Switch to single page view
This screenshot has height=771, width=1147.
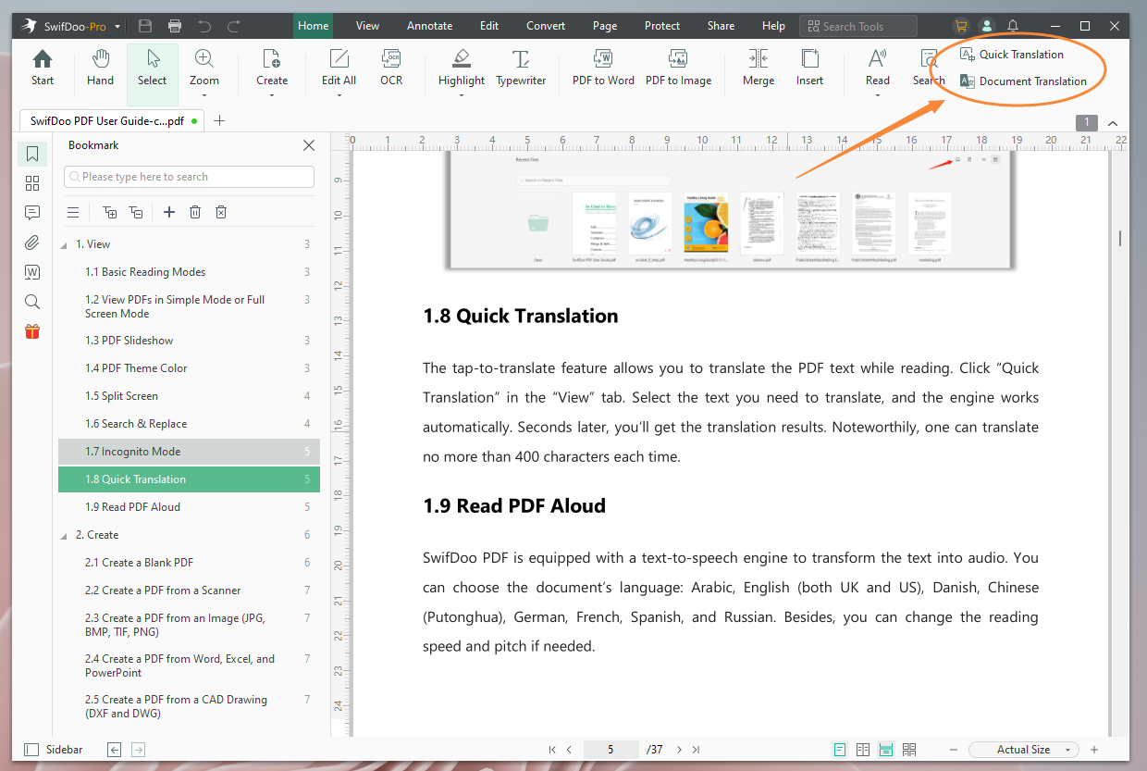(x=840, y=750)
